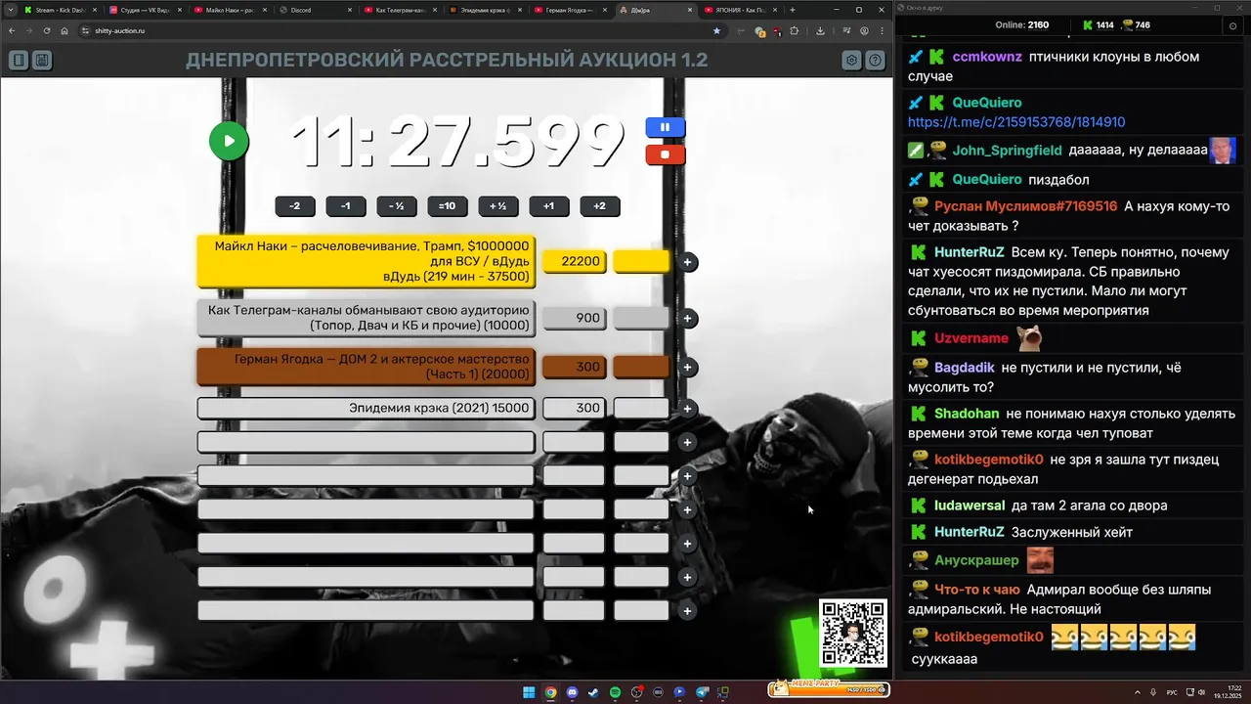Click the save floppy disk icon
1251x704 pixels.
[x=42, y=61]
